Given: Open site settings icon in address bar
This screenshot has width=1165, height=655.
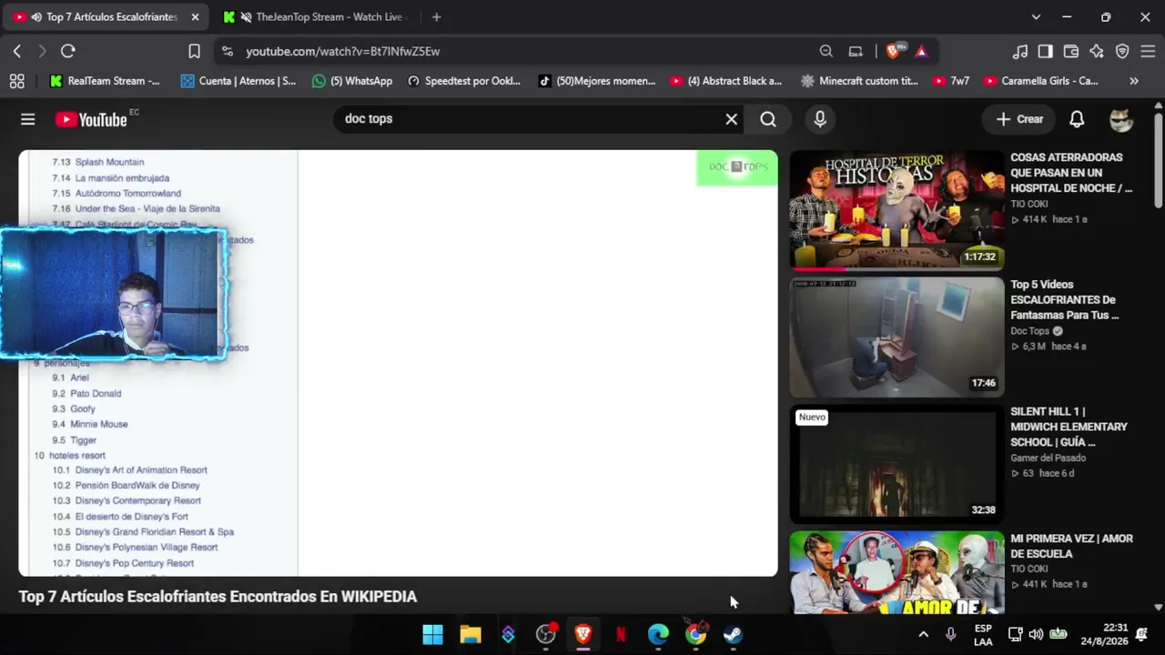Looking at the screenshot, I should 228,51.
